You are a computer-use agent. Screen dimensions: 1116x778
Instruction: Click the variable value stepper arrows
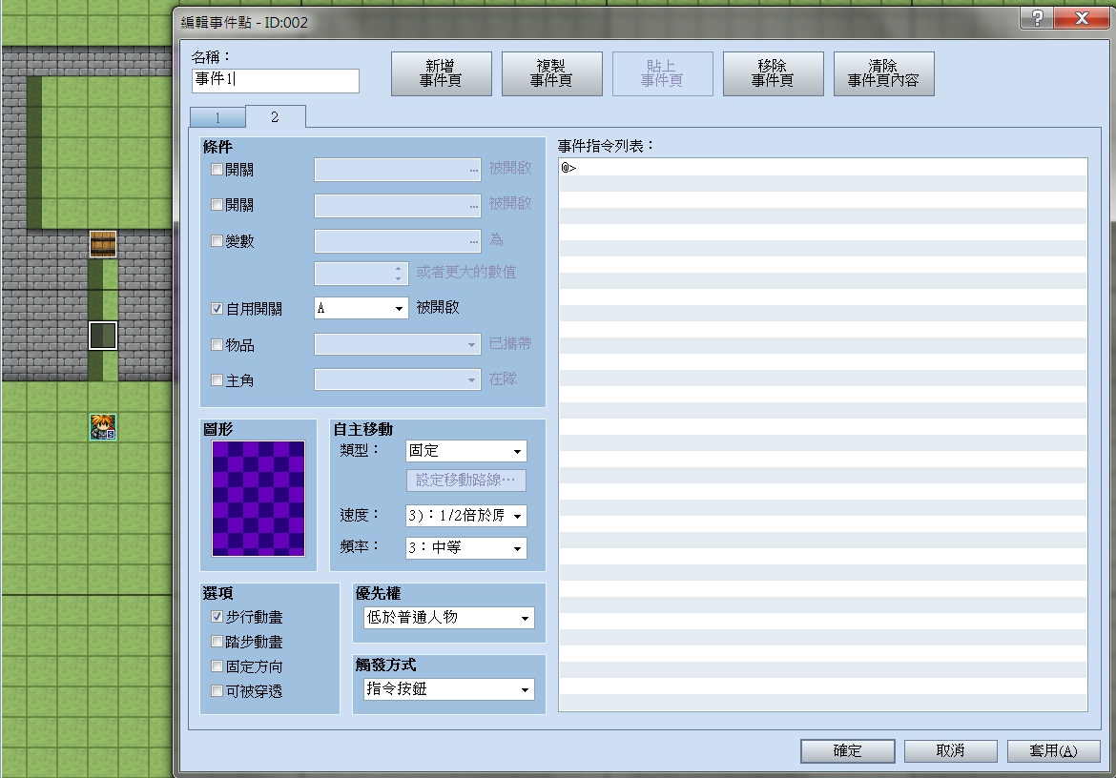[x=399, y=273]
